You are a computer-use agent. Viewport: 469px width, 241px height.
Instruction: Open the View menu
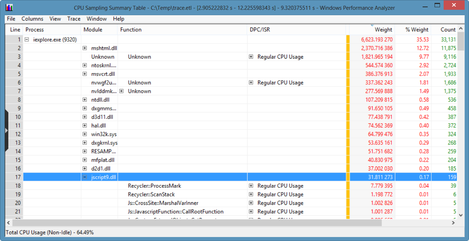click(x=55, y=19)
